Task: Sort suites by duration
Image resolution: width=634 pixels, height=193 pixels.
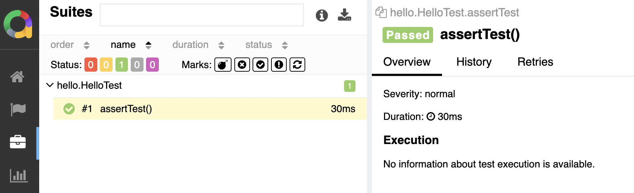Action: click(198, 45)
